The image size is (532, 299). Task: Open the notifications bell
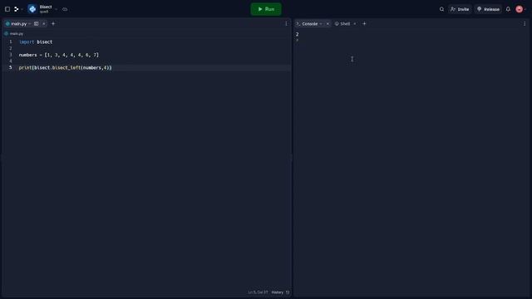coord(508,9)
